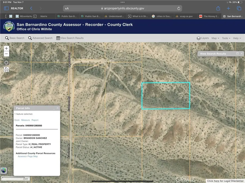
Task: Click the Report link in Parcel Info
Action: point(35,120)
